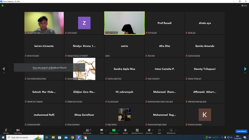Open the Windows Start menu
Screen dimensions: 249x140
tap(3, 137)
